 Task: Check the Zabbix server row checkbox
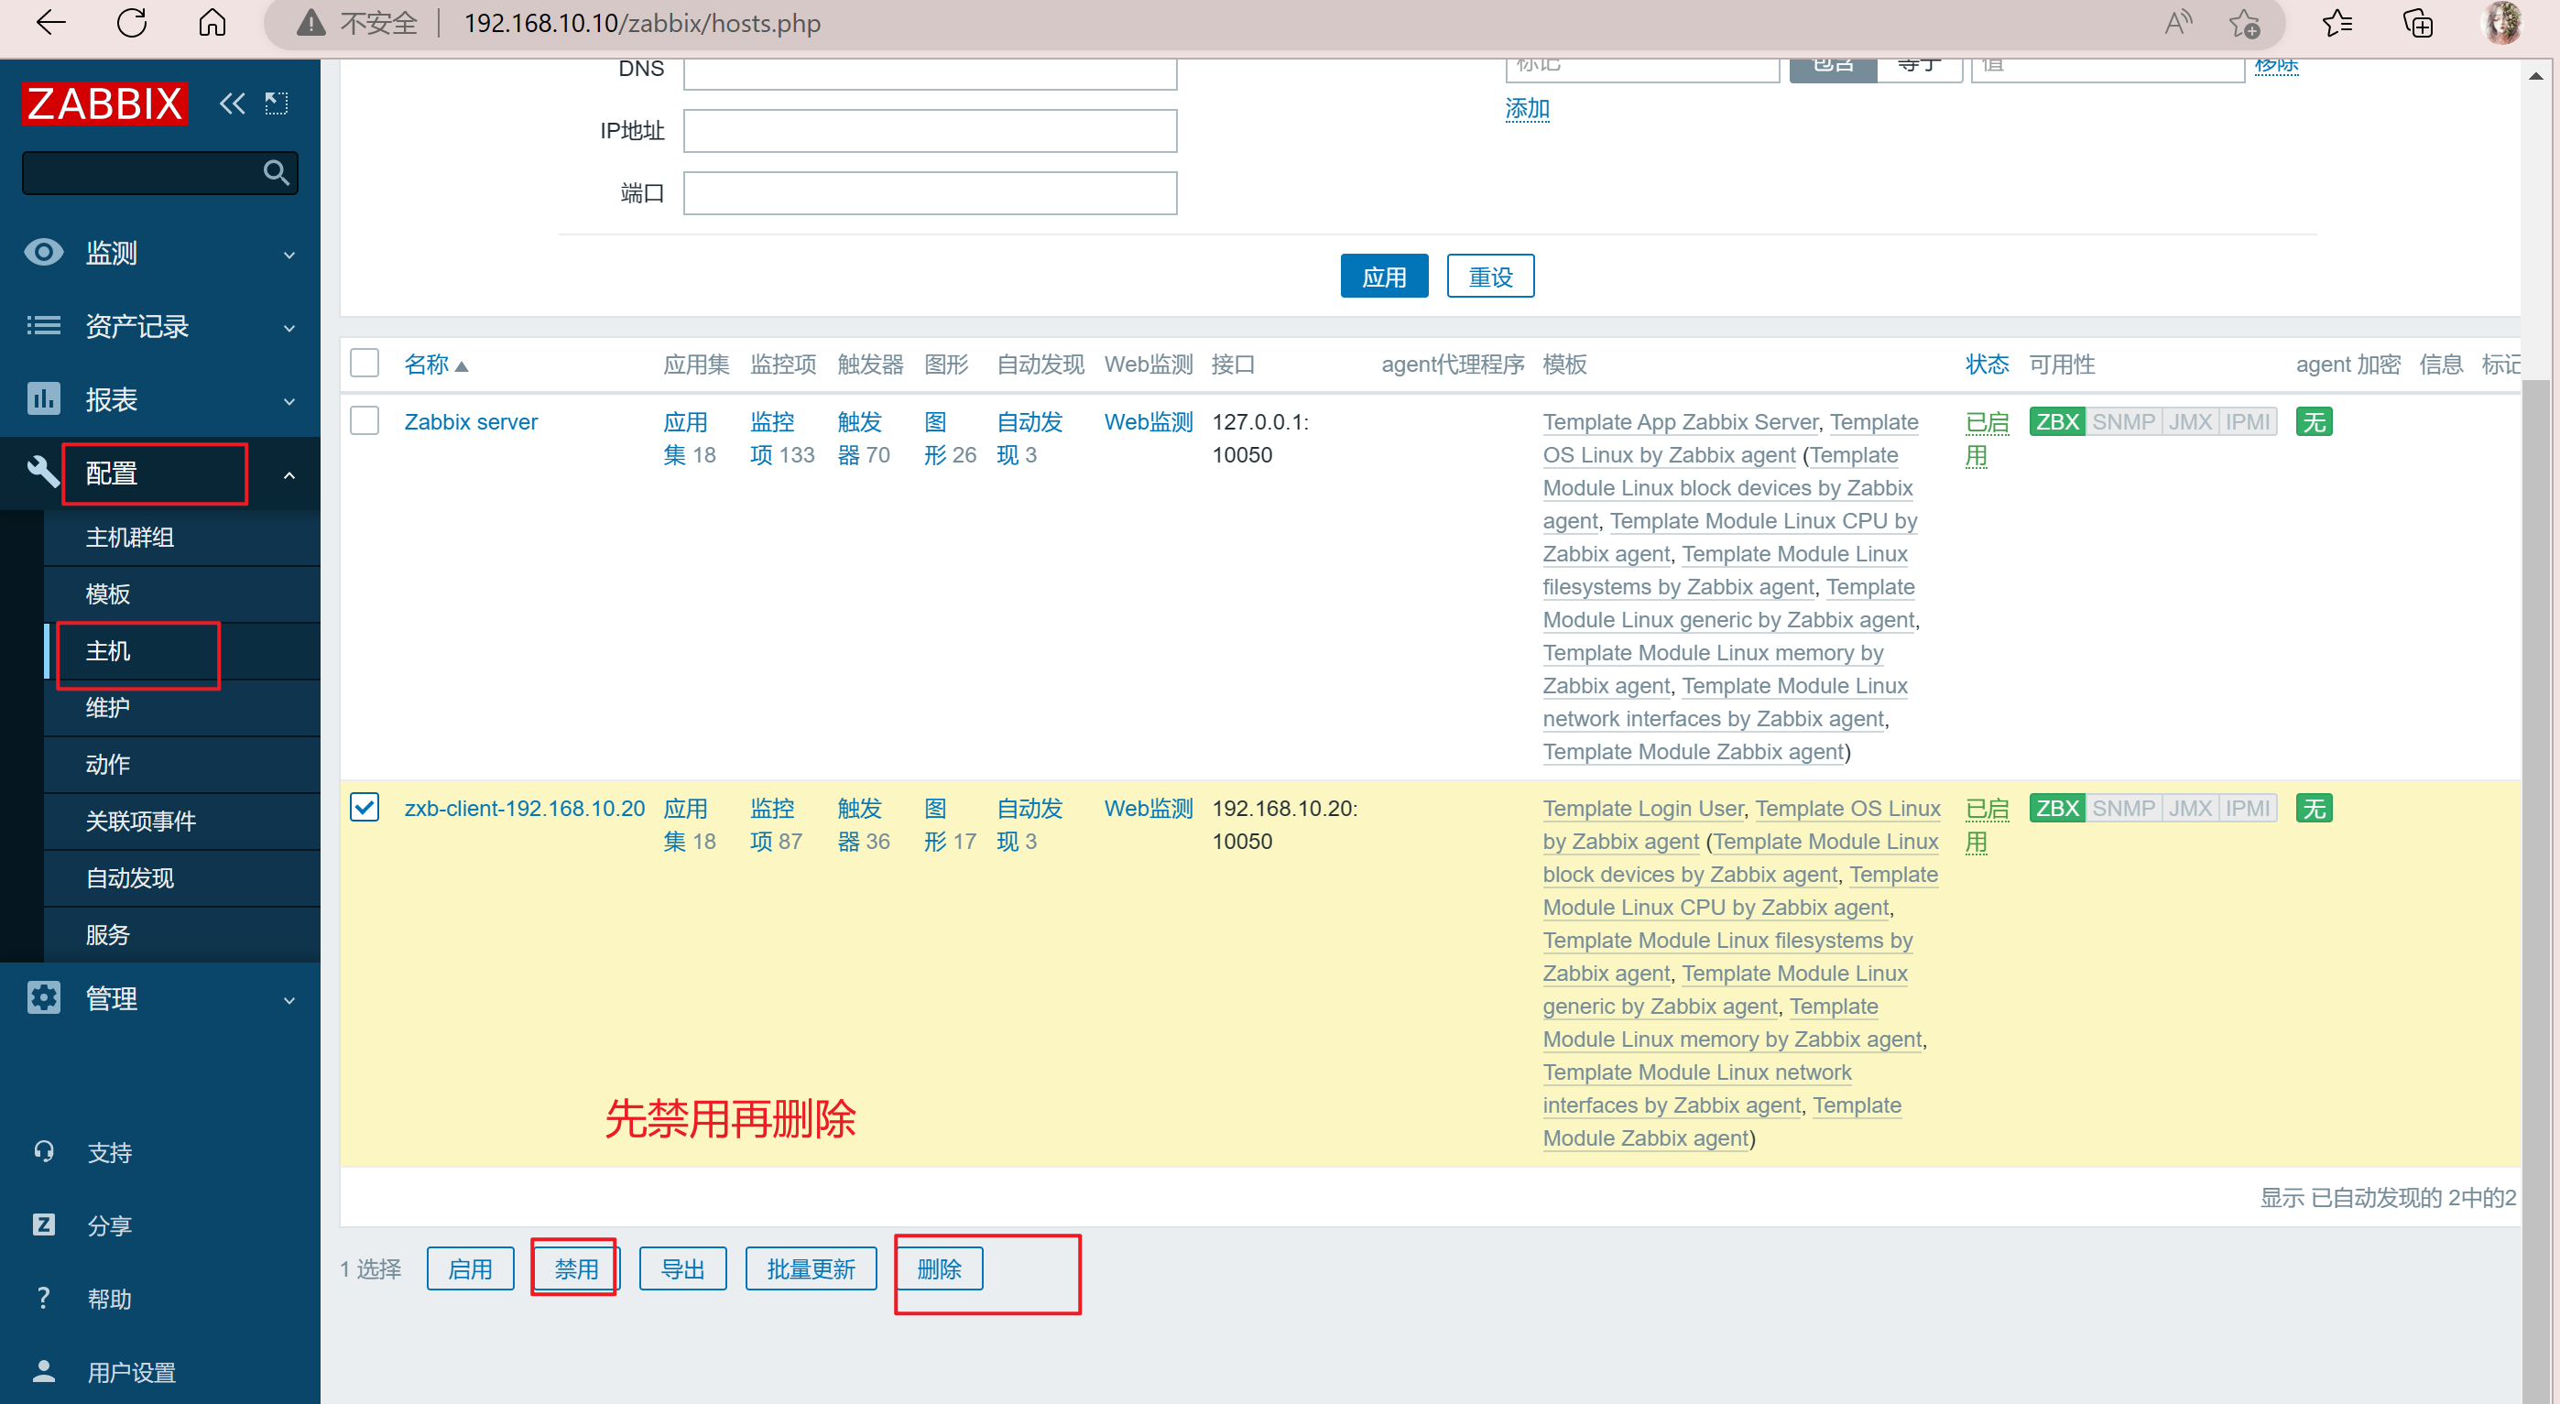pos(365,420)
